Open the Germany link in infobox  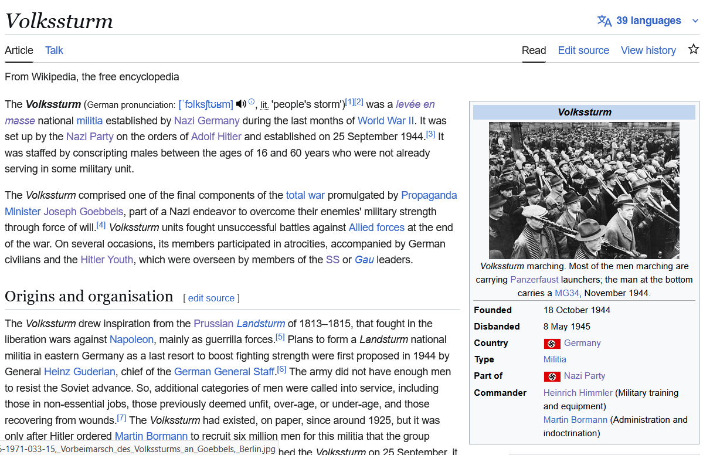pos(582,343)
